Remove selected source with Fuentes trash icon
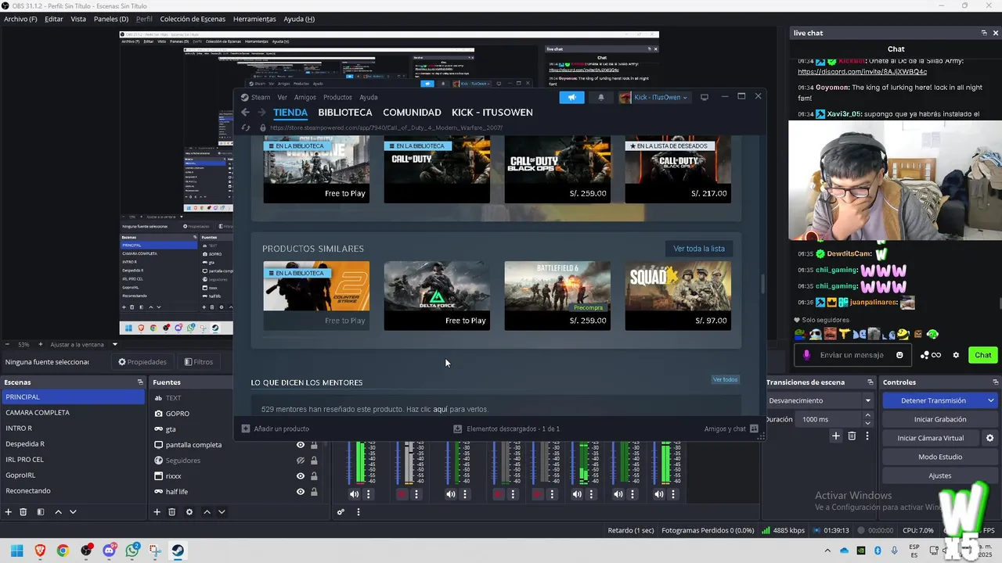This screenshot has height=563, width=1002. click(171, 512)
